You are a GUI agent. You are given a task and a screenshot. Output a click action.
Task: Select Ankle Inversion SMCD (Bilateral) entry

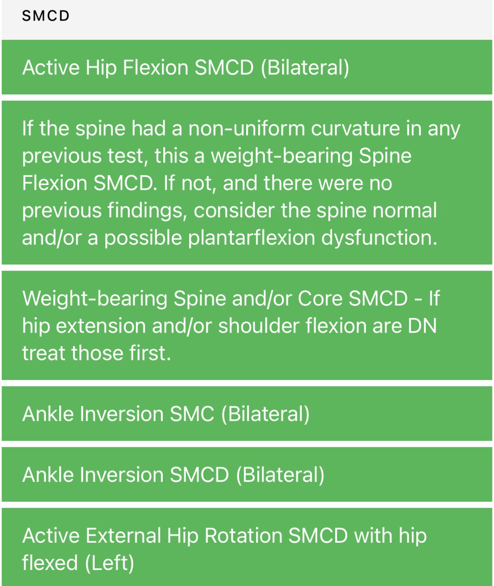coord(247,474)
